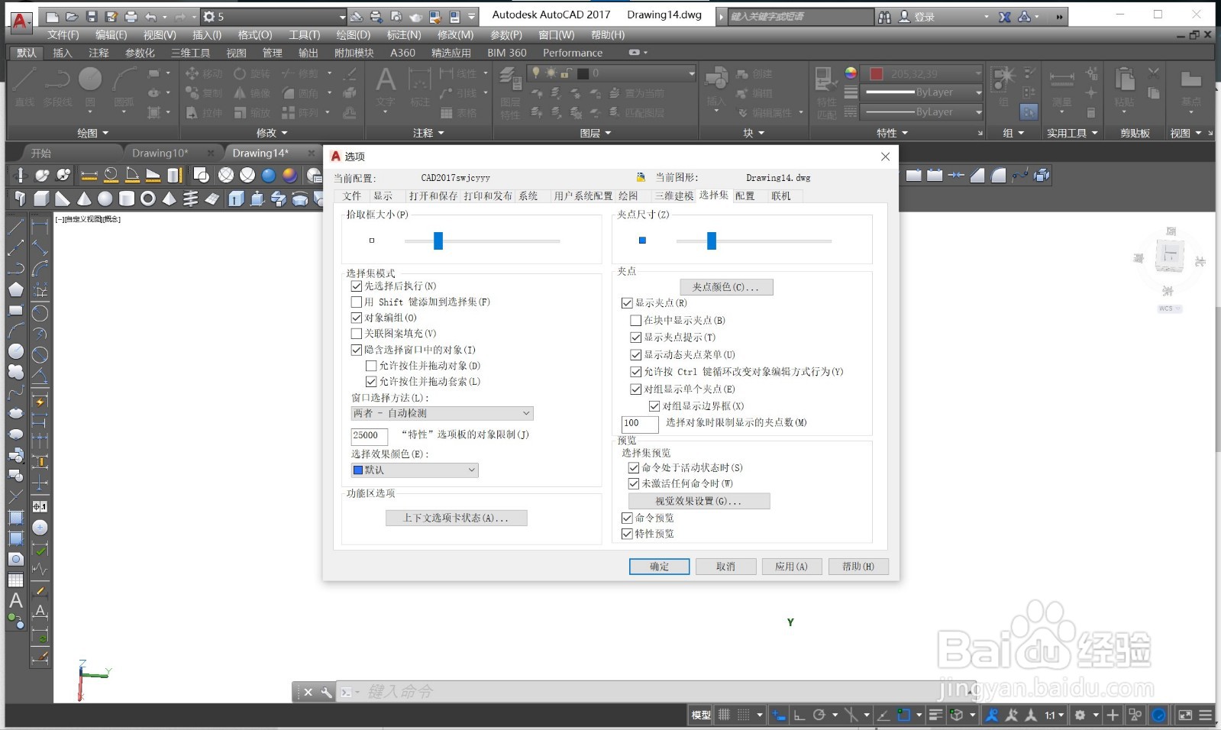Click the 夹点尺寸 slider handle
Screen dimensions: 1221x730
click(x=712, y=241)
